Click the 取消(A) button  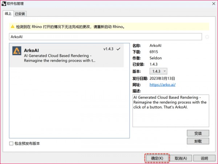(181, 158)
